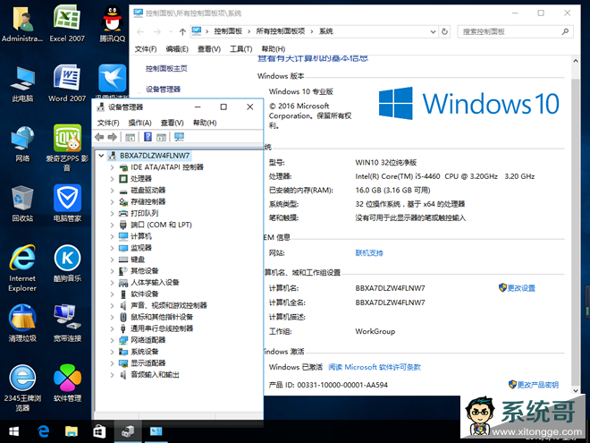590x443 pixels.
Task: Open the Store icon on the taskbar
Action: click(x=99, y=431)
